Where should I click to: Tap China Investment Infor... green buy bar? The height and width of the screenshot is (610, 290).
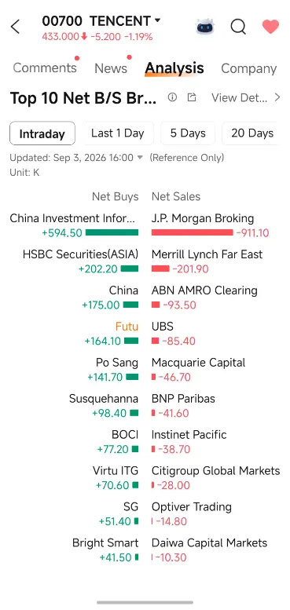point(112,232)
